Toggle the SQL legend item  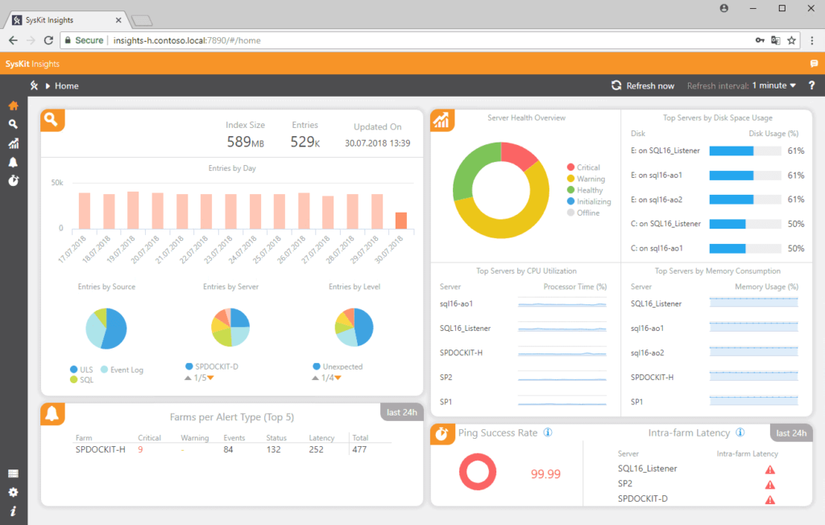[81, 380]
